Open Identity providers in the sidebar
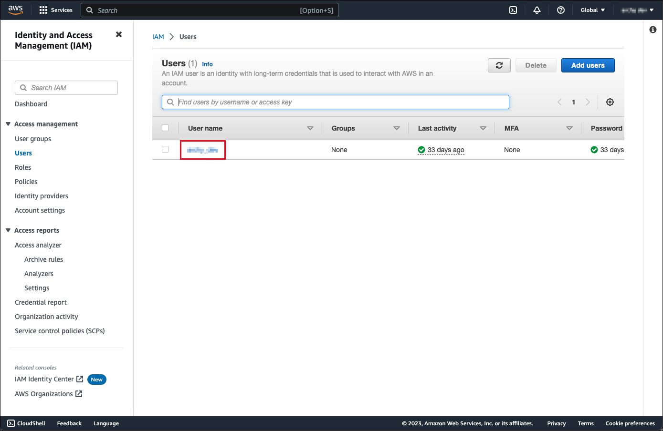This screenshot has height=431, width=663. [42, 196]
